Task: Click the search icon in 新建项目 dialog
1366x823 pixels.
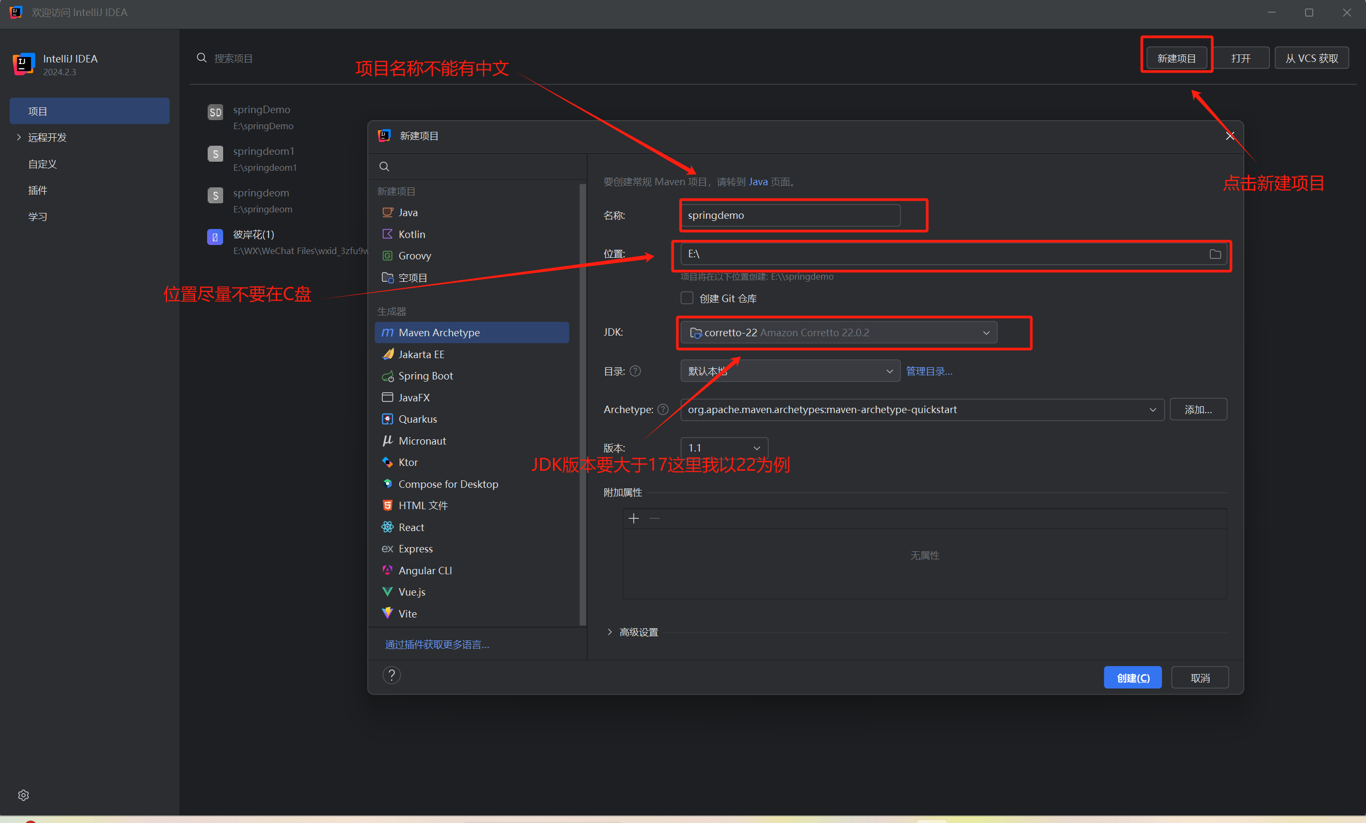Action: 384,167
